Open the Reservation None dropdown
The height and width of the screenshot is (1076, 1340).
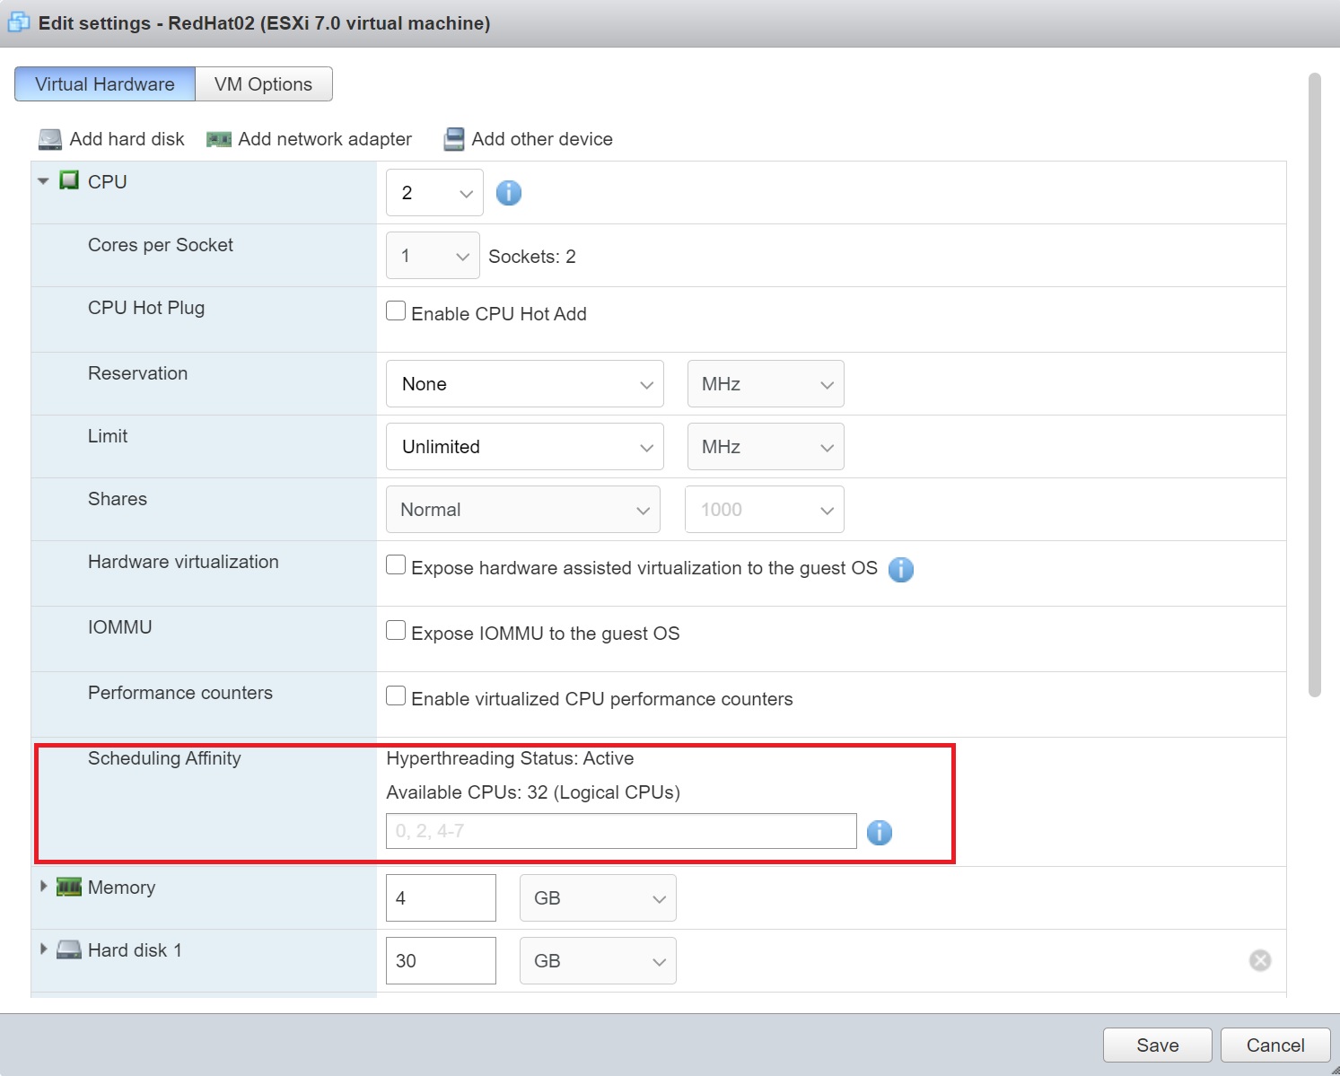pos(524,384)
